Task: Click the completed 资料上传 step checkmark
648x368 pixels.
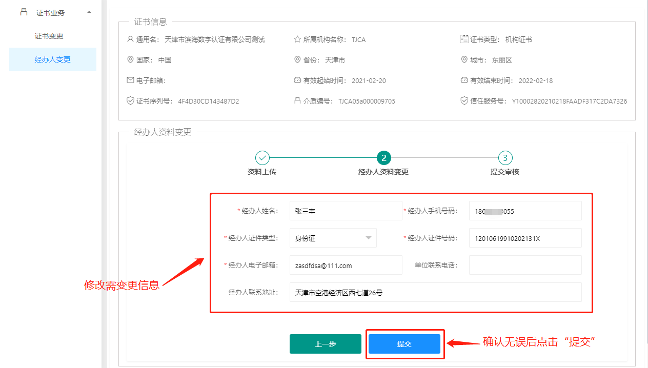Action: point(262,158)
